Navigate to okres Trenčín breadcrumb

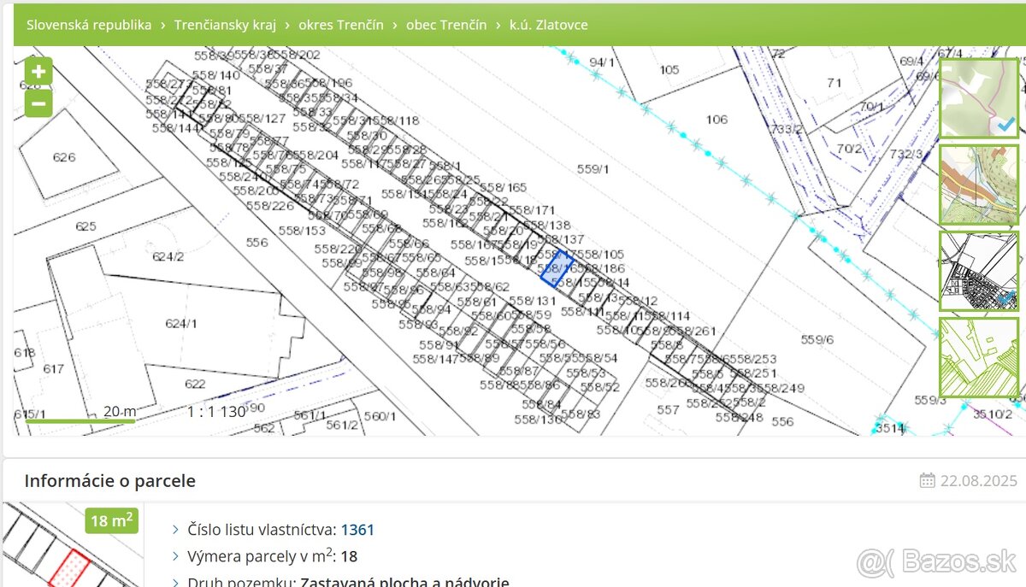pos(340,25)
